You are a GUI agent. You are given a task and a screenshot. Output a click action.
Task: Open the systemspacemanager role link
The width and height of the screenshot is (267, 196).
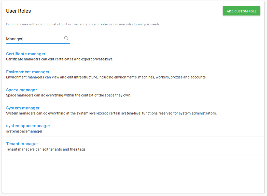(28, 126)
